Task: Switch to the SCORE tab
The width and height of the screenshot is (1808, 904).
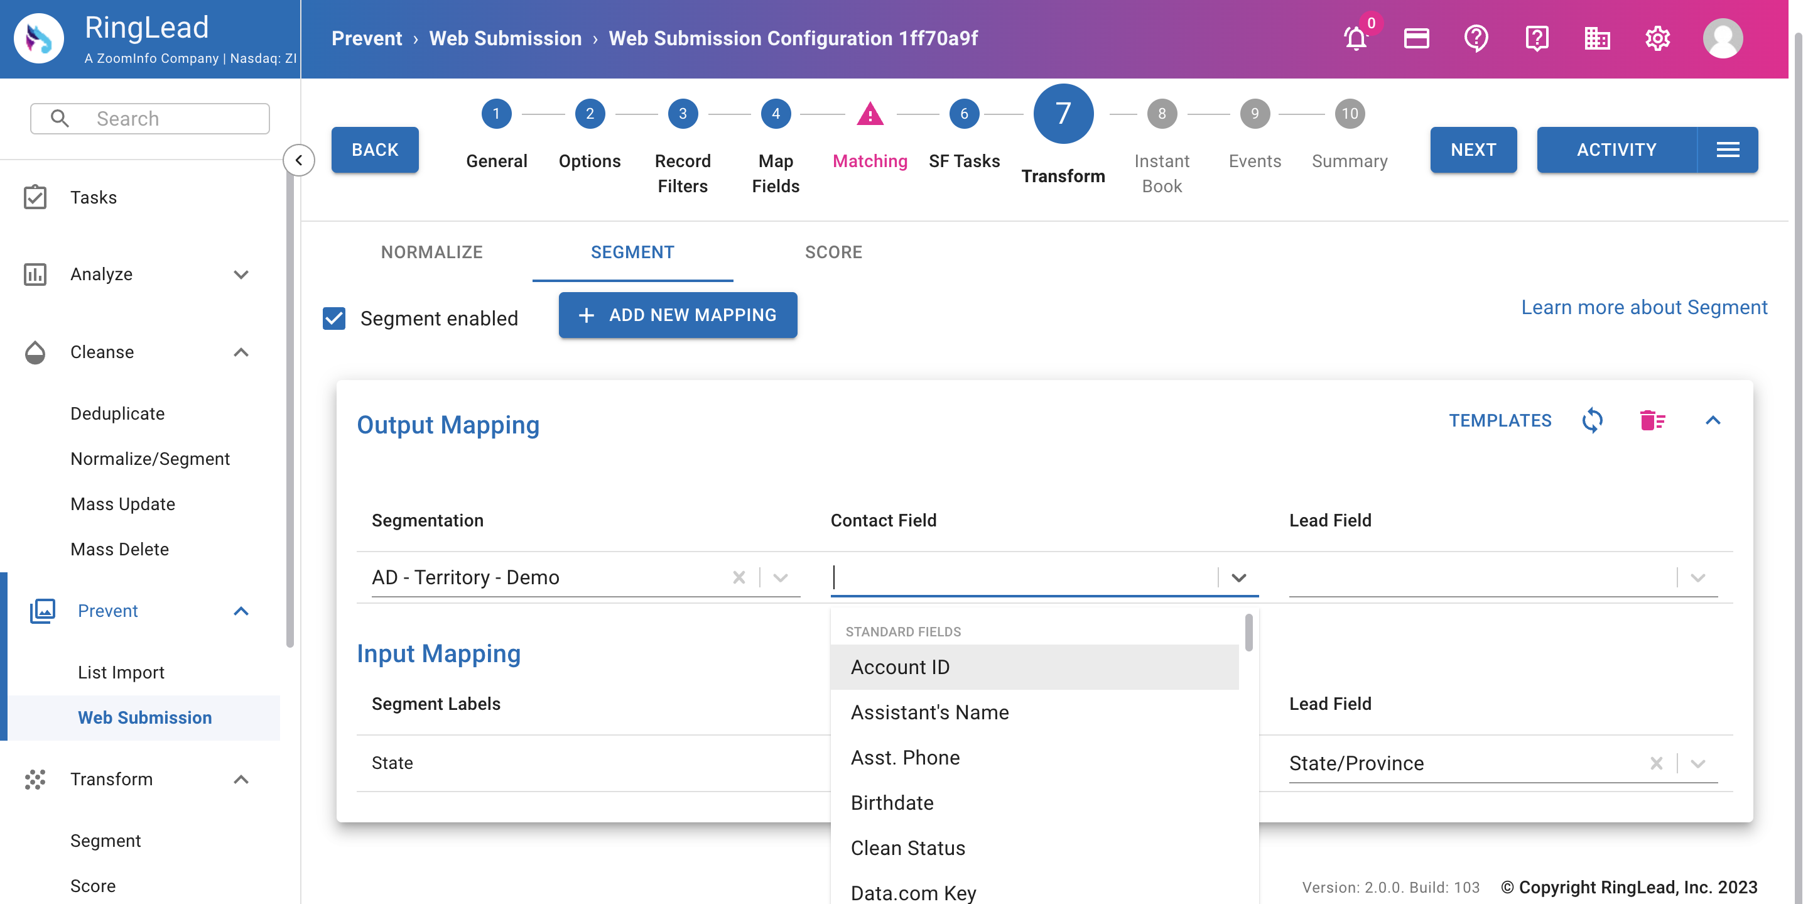Action: coord(833,252)
